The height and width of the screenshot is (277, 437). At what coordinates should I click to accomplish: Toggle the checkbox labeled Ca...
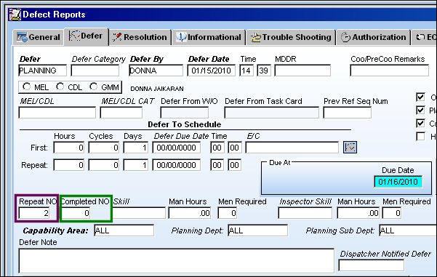coord(420,123)
